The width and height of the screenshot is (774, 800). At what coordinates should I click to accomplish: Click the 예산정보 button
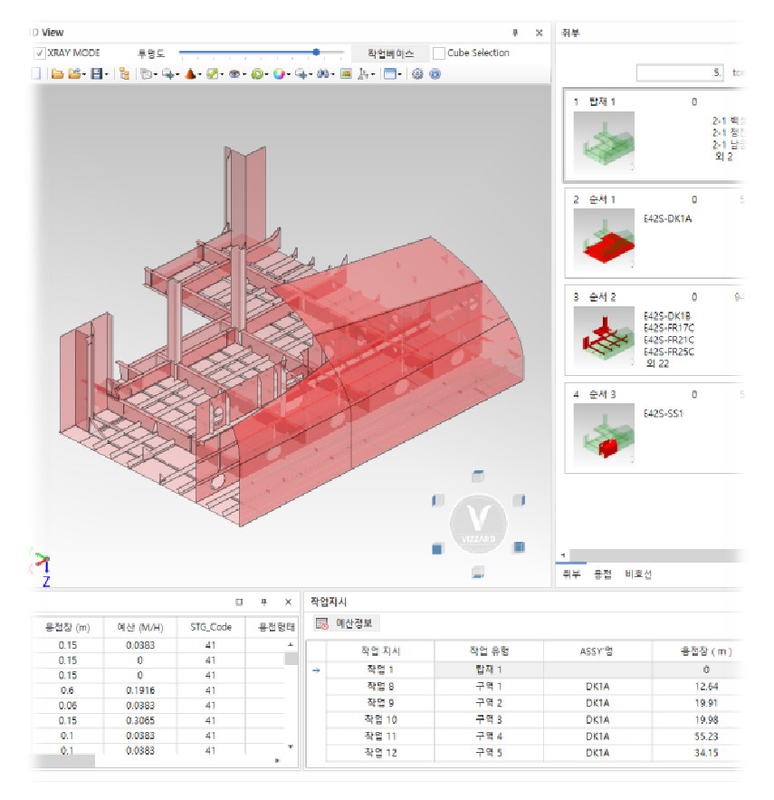(x=348, y=623)
